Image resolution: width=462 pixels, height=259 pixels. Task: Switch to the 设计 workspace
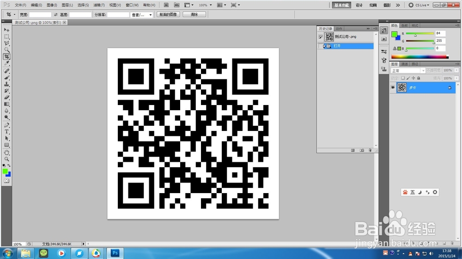[359, 5]
